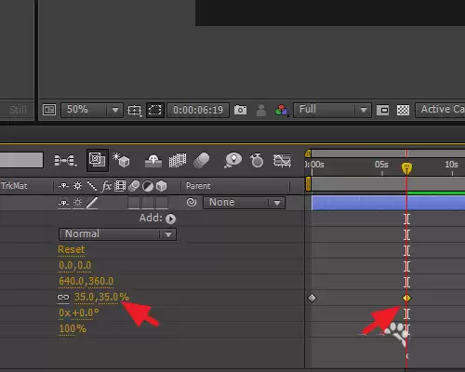Open the Normal blend mode dropdown
The image size is (465, 372).
click(117, 234)
